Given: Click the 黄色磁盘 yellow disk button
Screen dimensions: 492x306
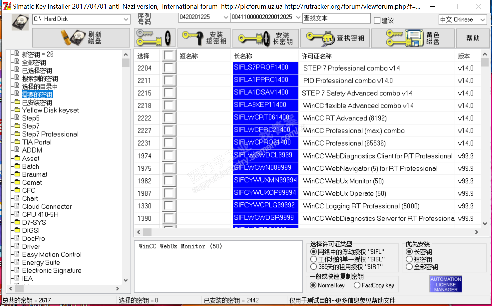Looking at the screenshot, I should [x=413, y=38].
